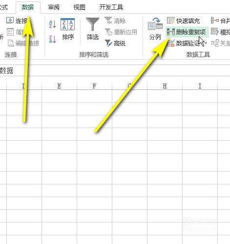Click the 数据验证 validation icon
This screenshot has width=230, height=244.
(171, 43)
